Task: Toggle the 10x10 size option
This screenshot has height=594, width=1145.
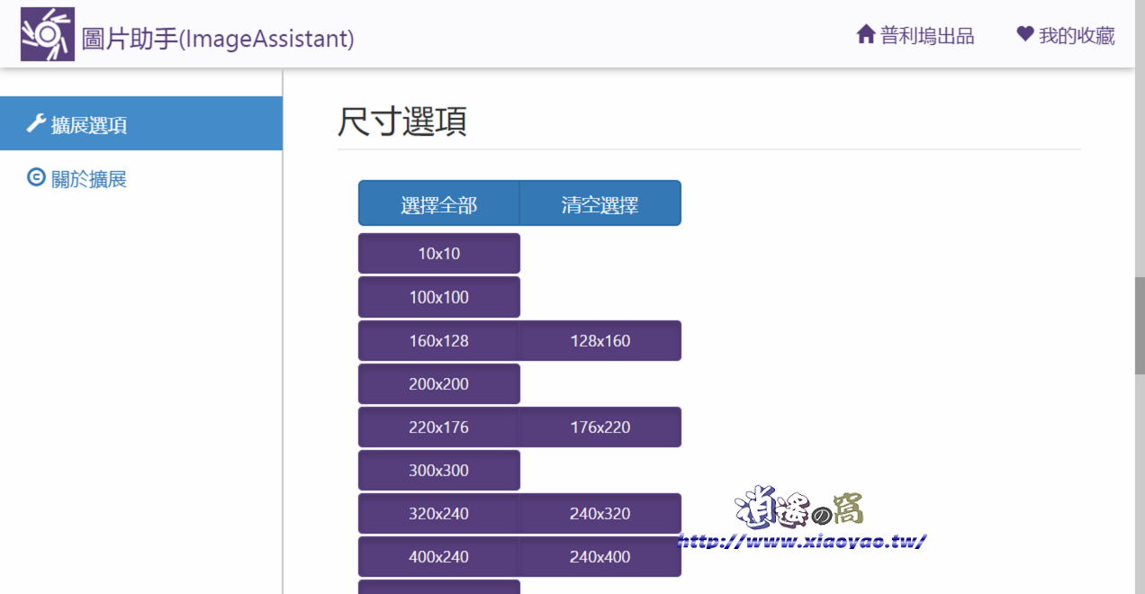Action: click(438, 253)
